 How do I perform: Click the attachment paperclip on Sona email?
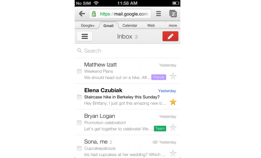coord(155,142)
